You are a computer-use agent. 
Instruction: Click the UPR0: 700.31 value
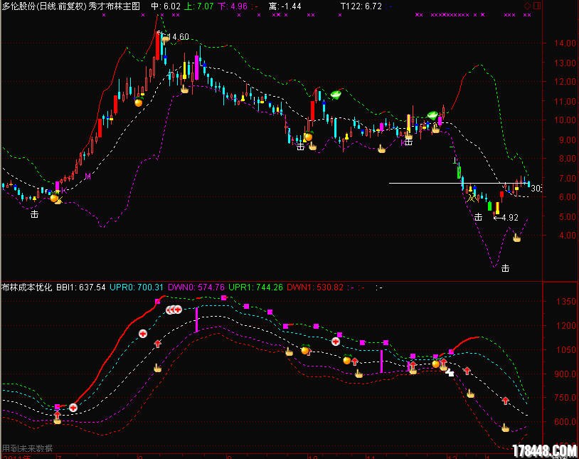click(137, 287)
